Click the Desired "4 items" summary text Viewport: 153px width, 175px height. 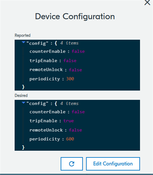69,104
